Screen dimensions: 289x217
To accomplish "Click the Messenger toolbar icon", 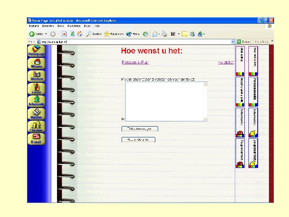I will [x=192, y=34].
